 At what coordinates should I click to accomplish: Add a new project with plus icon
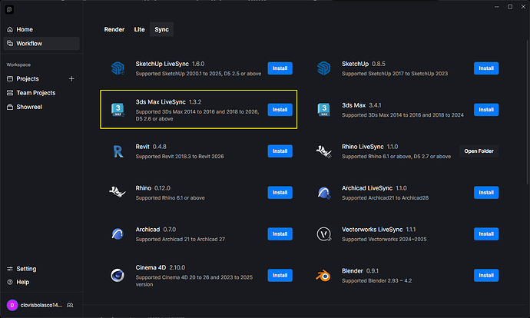(71, 79)
